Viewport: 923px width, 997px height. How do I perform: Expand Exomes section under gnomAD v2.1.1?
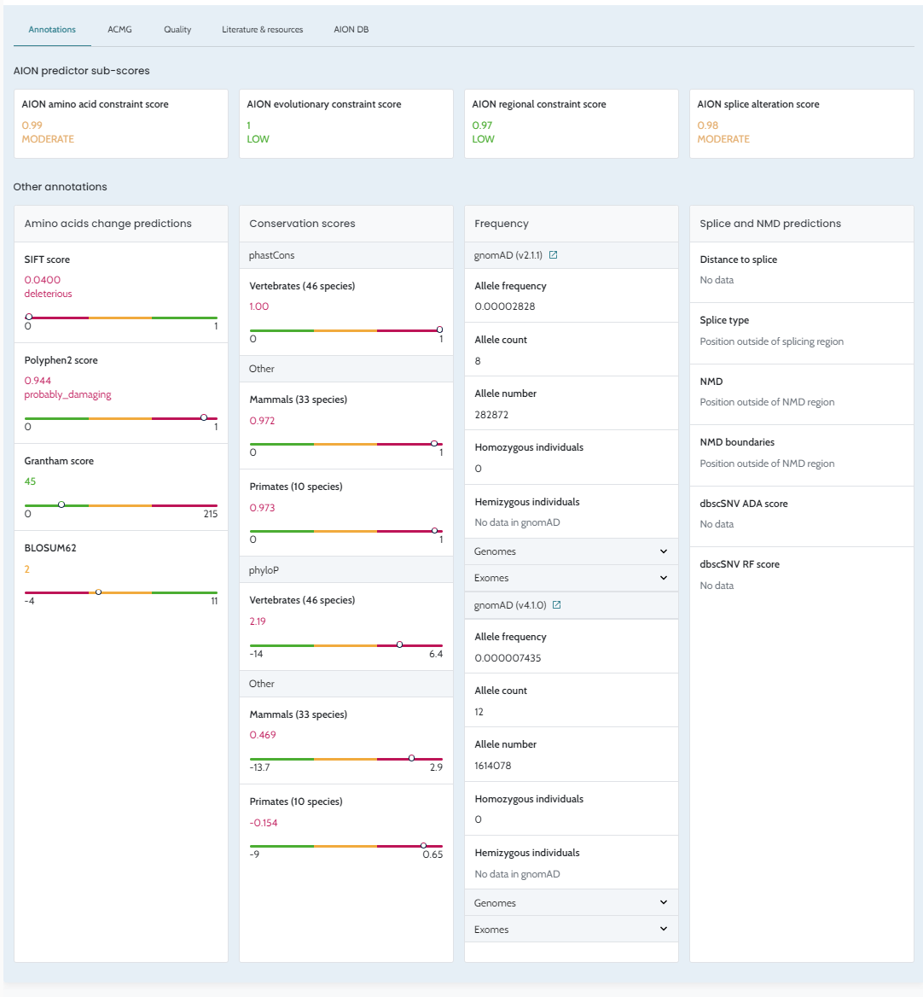click(x=664, y=578)
